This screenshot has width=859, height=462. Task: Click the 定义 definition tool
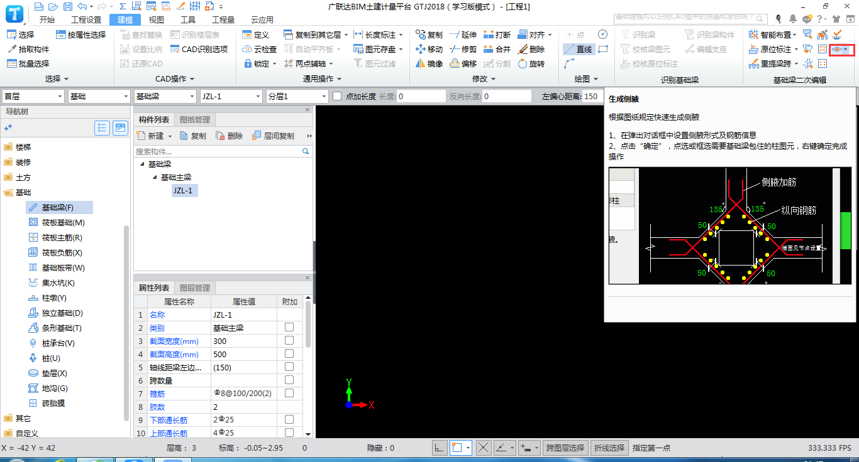(x=256, y=35)
